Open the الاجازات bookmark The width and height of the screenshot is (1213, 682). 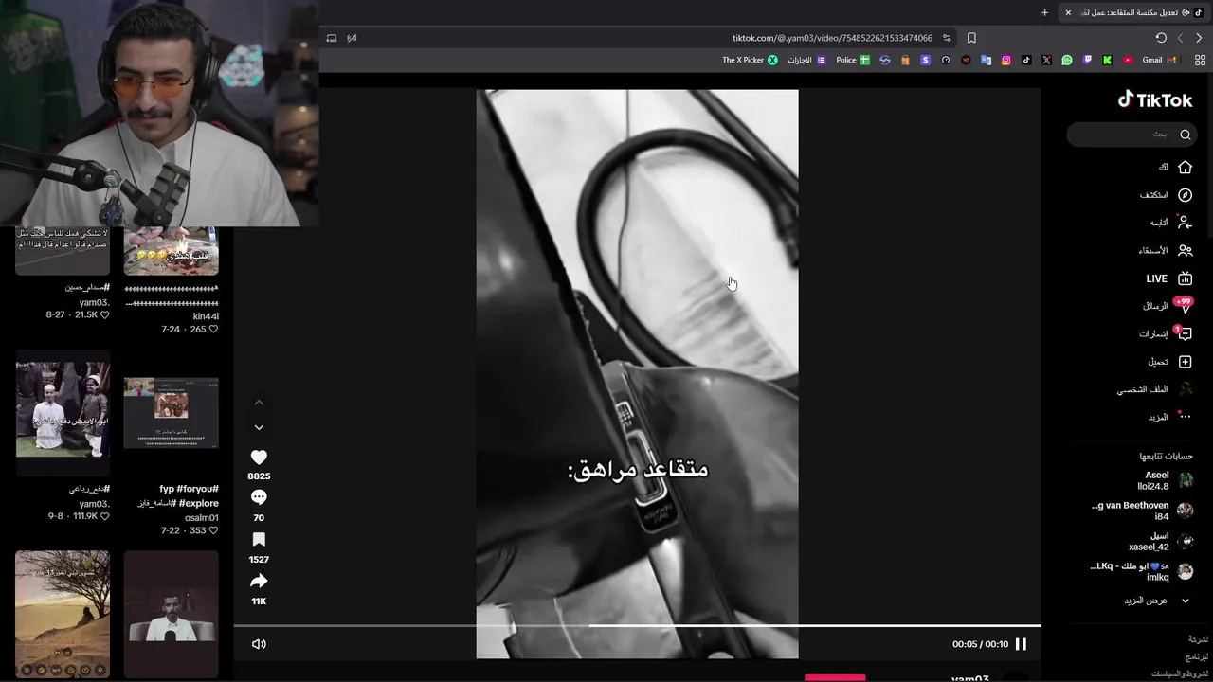point(807,60)
